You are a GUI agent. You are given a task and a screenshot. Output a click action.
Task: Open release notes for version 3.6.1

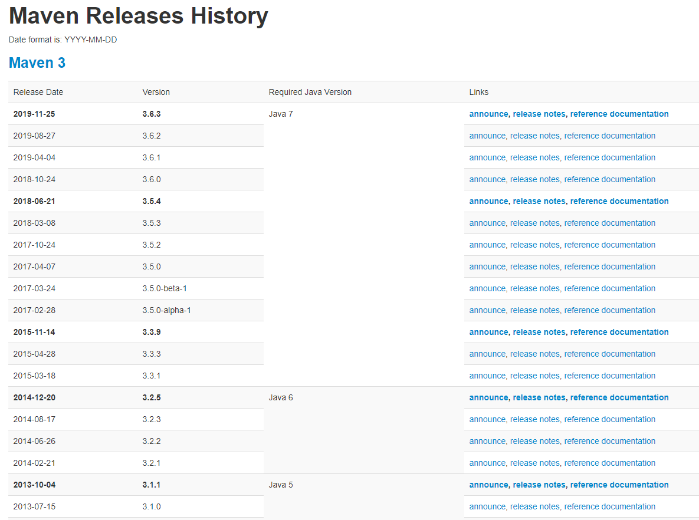(x=535, y=158)
